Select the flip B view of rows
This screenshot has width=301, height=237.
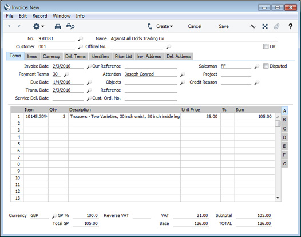[x=284, y=120]
